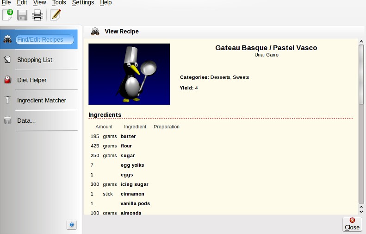Open the File menu

point(6,3)
